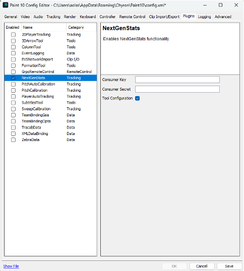Screen dimensions: 244x271
Task: Check the TracabData plugin checkbox
Action: 13,127
